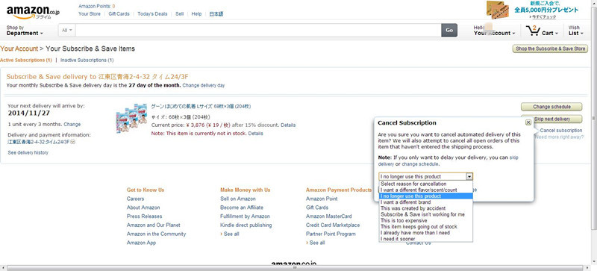Open Gift Cards link in header
The height and width of the screenshot is (271, 597).
(x=119, y=13)
